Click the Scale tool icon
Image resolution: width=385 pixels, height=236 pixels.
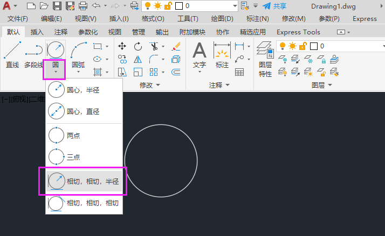click(x=138, y=72)
